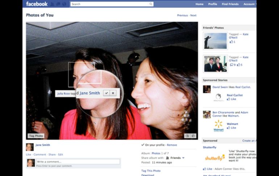Go to the Next photo

click(193, 15)
